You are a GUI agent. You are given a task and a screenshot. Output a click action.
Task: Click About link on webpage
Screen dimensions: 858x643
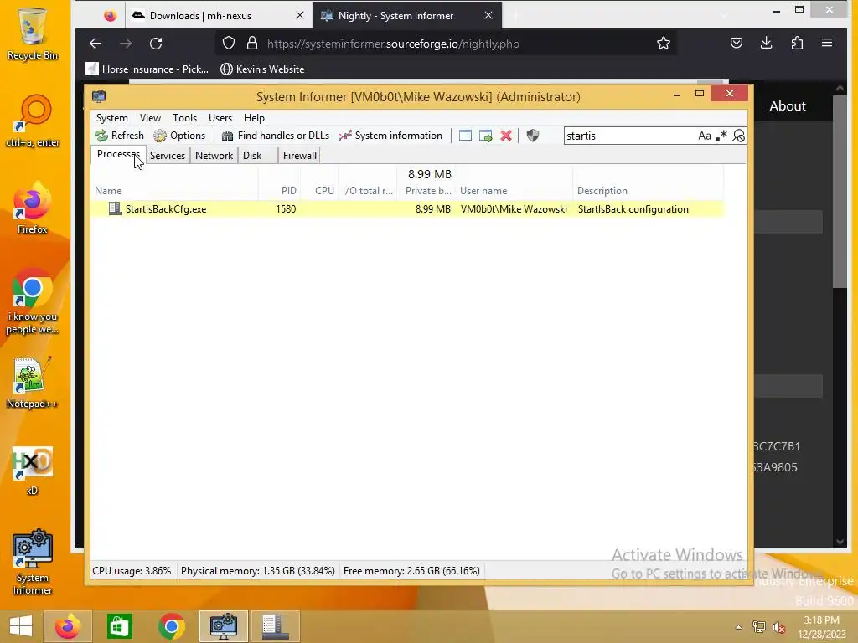click(788, 106)
